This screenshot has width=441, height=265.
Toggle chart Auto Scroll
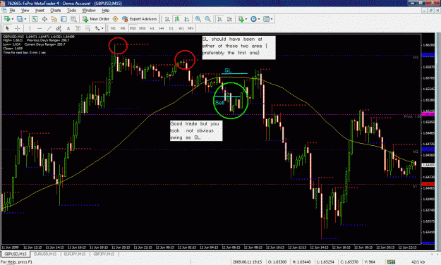coord(219,19)
